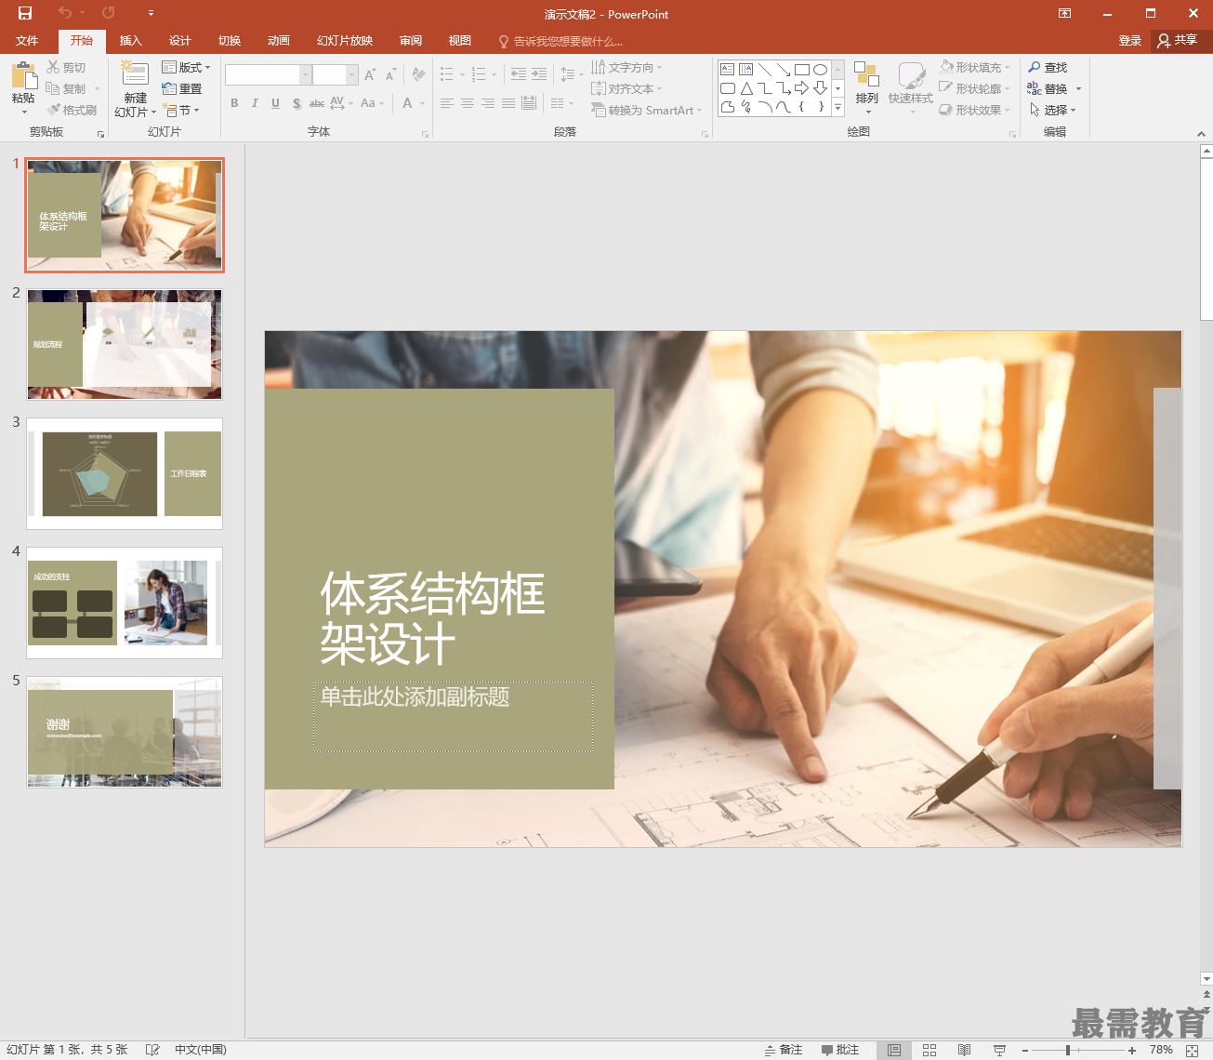Image resolution: width=1213 pixels, height=1060 pixels.
Task: Toggle Notes (备注) pane
Action: click(x=784, y=1050)
